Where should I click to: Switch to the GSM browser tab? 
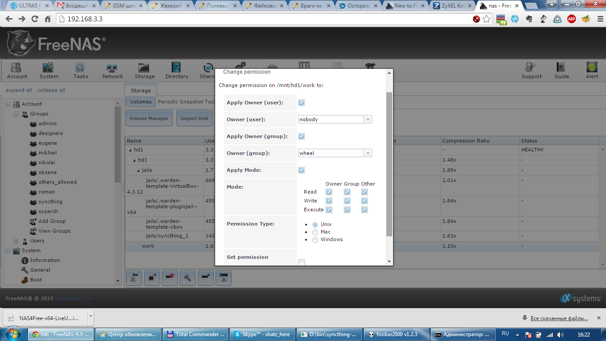(123, 6)
